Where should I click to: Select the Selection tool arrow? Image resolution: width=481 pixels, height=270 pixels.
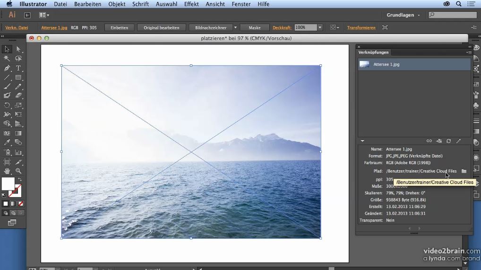click(7, 49)
